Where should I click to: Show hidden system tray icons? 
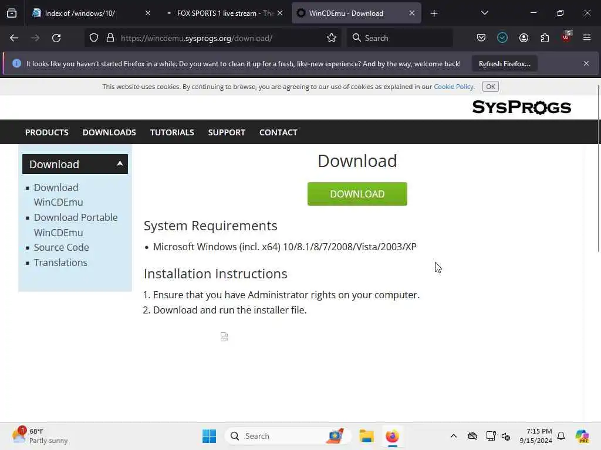454,436
